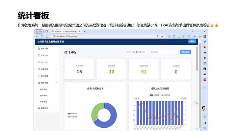Click the card showing green 10

point(111,69)
